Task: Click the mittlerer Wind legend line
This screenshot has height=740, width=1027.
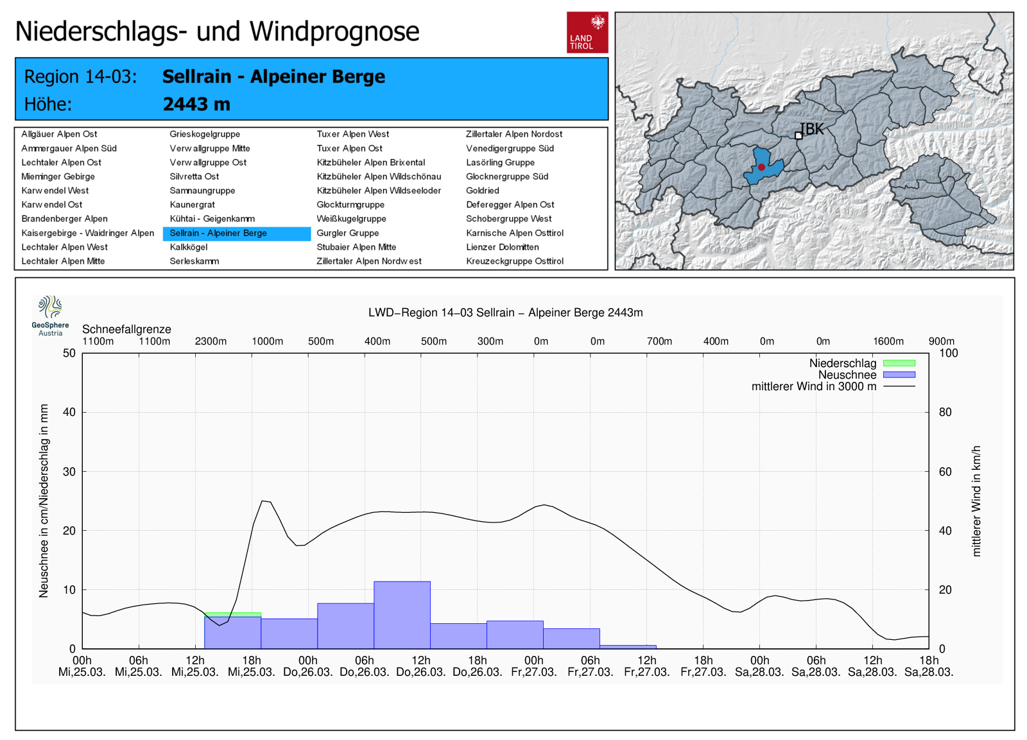Action: click(899, 386)
